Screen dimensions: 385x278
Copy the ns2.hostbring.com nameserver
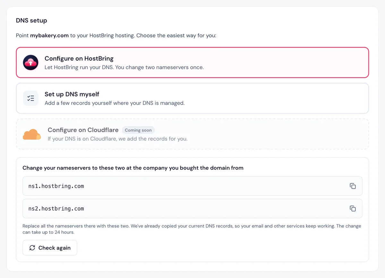353,209
